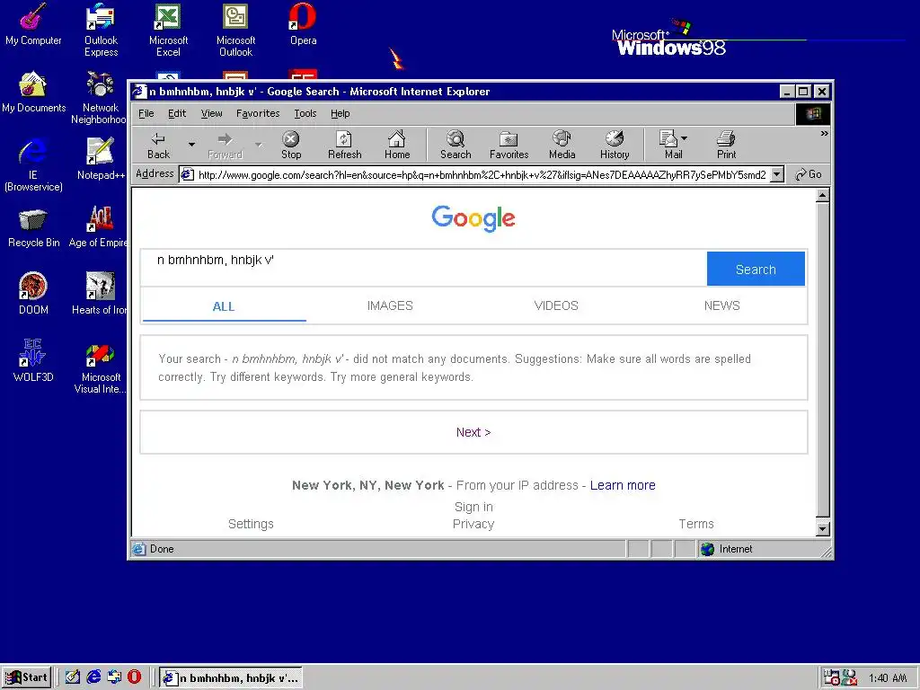920x690 pixels.
Task: Launch Opera desktop shortcut
Action: coord(304,24)
